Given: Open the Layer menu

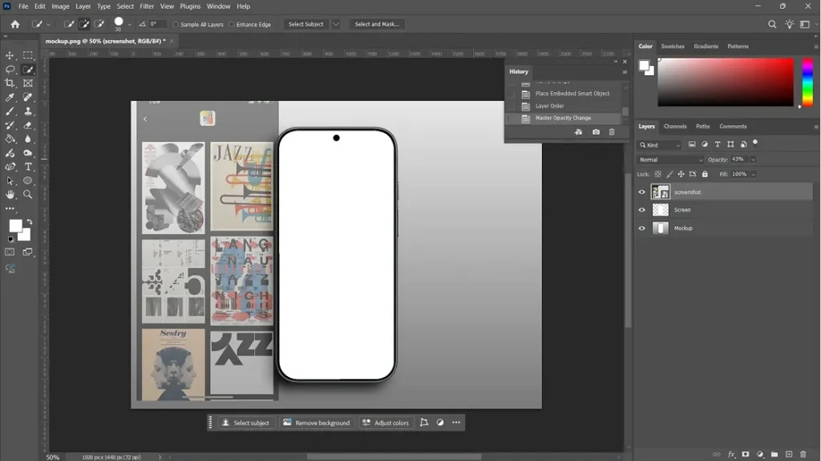Looking at the screenshot, I should pyautogui.click(x=83, y=6).
